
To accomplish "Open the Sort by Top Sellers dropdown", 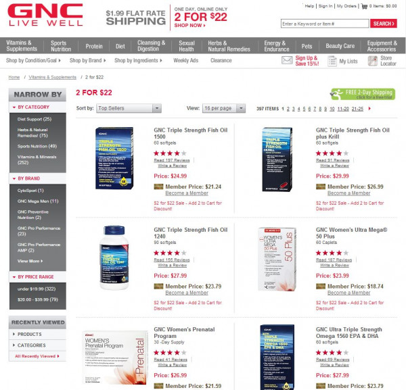I will 129,108.
